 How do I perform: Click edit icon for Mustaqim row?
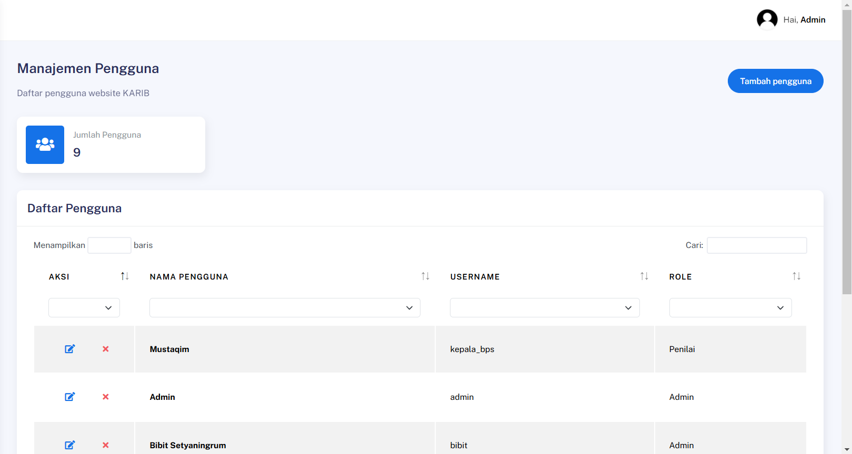point(69,349)
